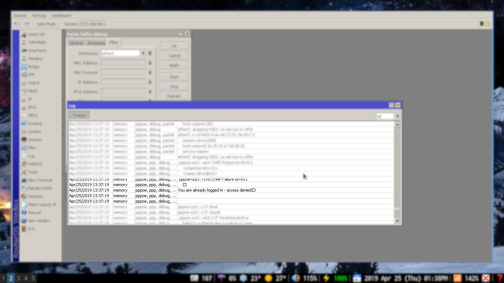Viewport: 504px width, 283px height.
Task: Expand the MPLS submenu
Action: point(58,115)
